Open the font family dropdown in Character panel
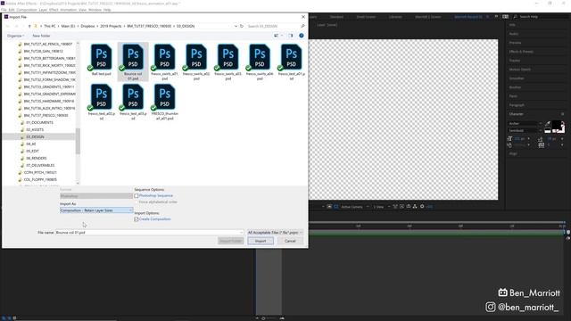The image size is (571, 321). point(525,124)
